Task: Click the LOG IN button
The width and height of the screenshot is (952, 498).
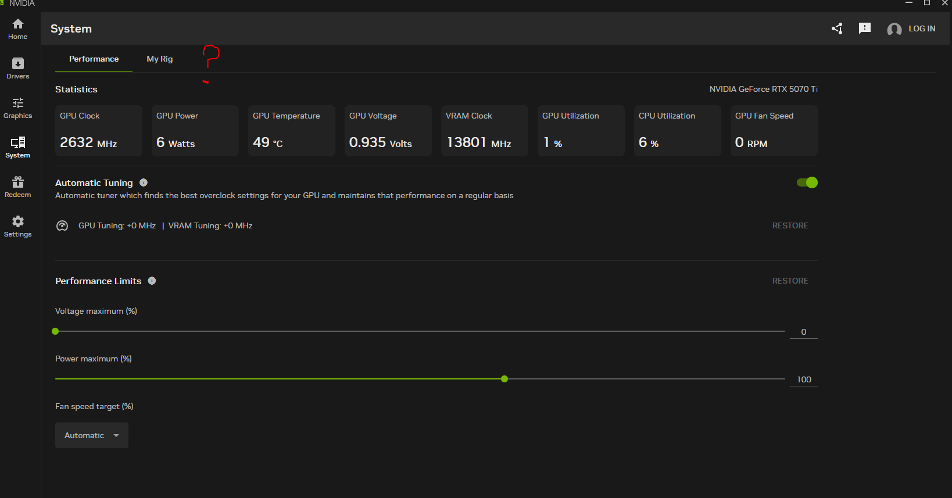Action: [922, 28]
